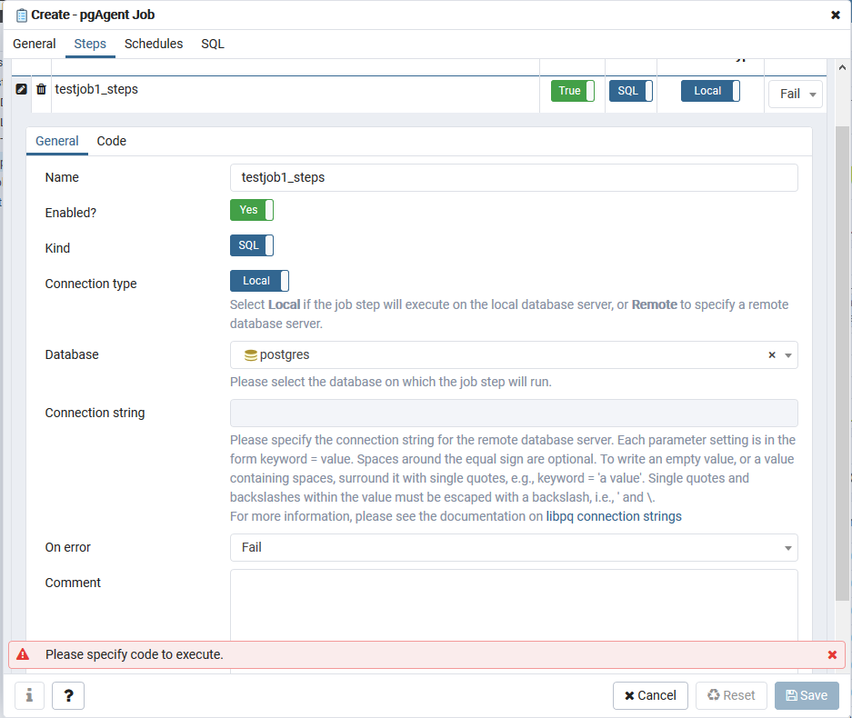The width and height of the screenshot is (852, 718).
Task: Click the info icon in the bottom-left corner
Action: point(28,695)
